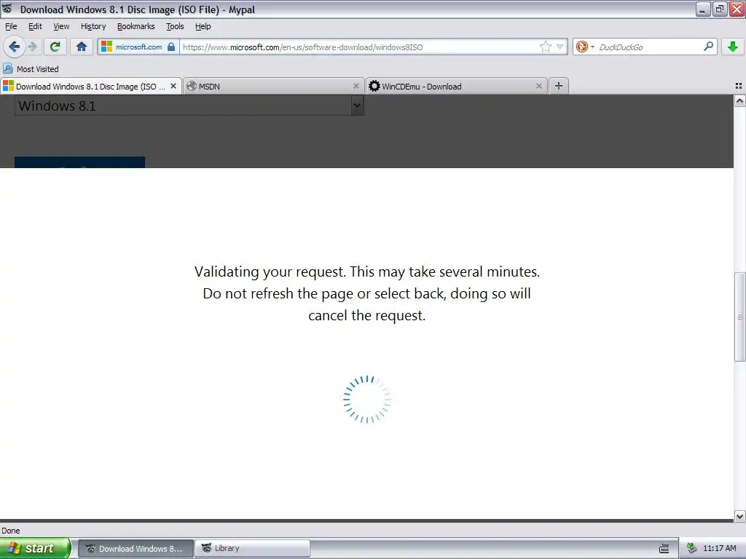Viewport: 746px width, 559px height.
Task: Open the URL history dropdown arrow
Action: pyautogui.click(x=560, y=47)
